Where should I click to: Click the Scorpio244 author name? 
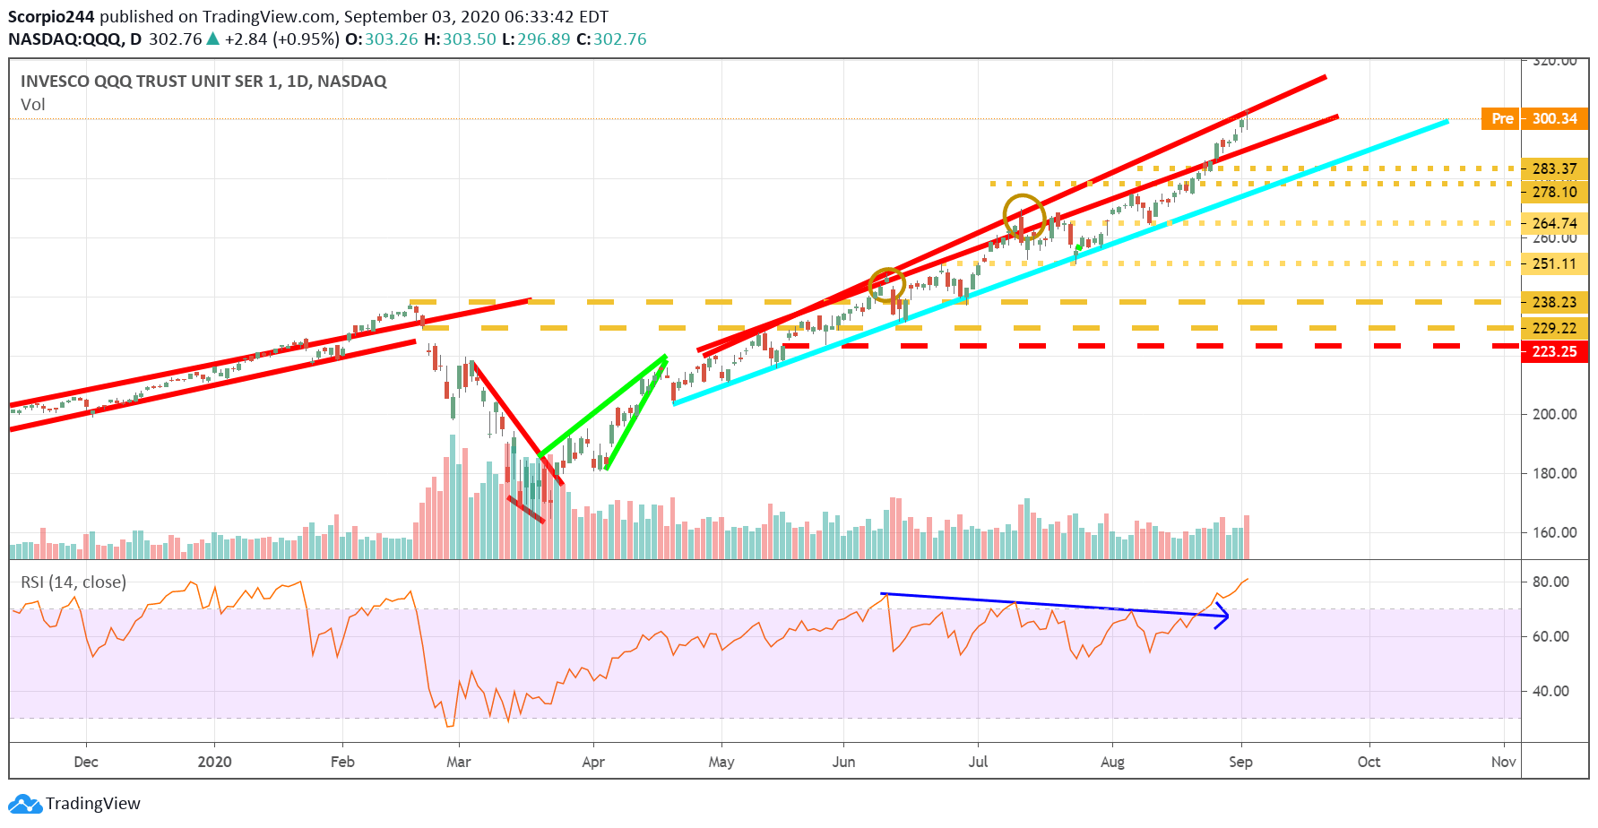point(51,17)
